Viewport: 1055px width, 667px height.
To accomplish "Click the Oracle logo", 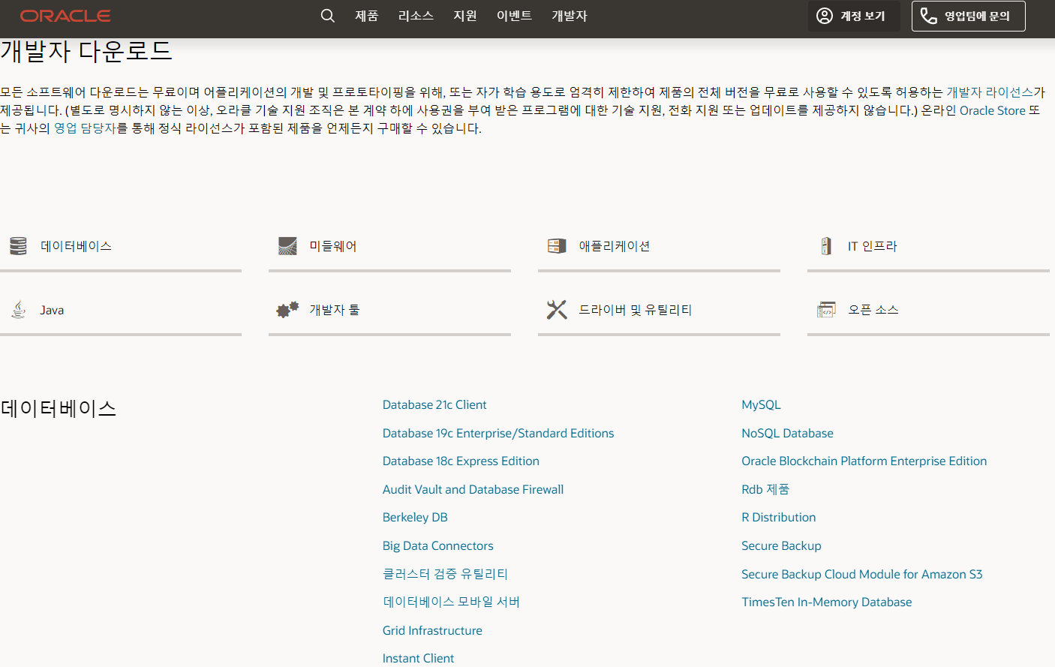I will (65, 16).
